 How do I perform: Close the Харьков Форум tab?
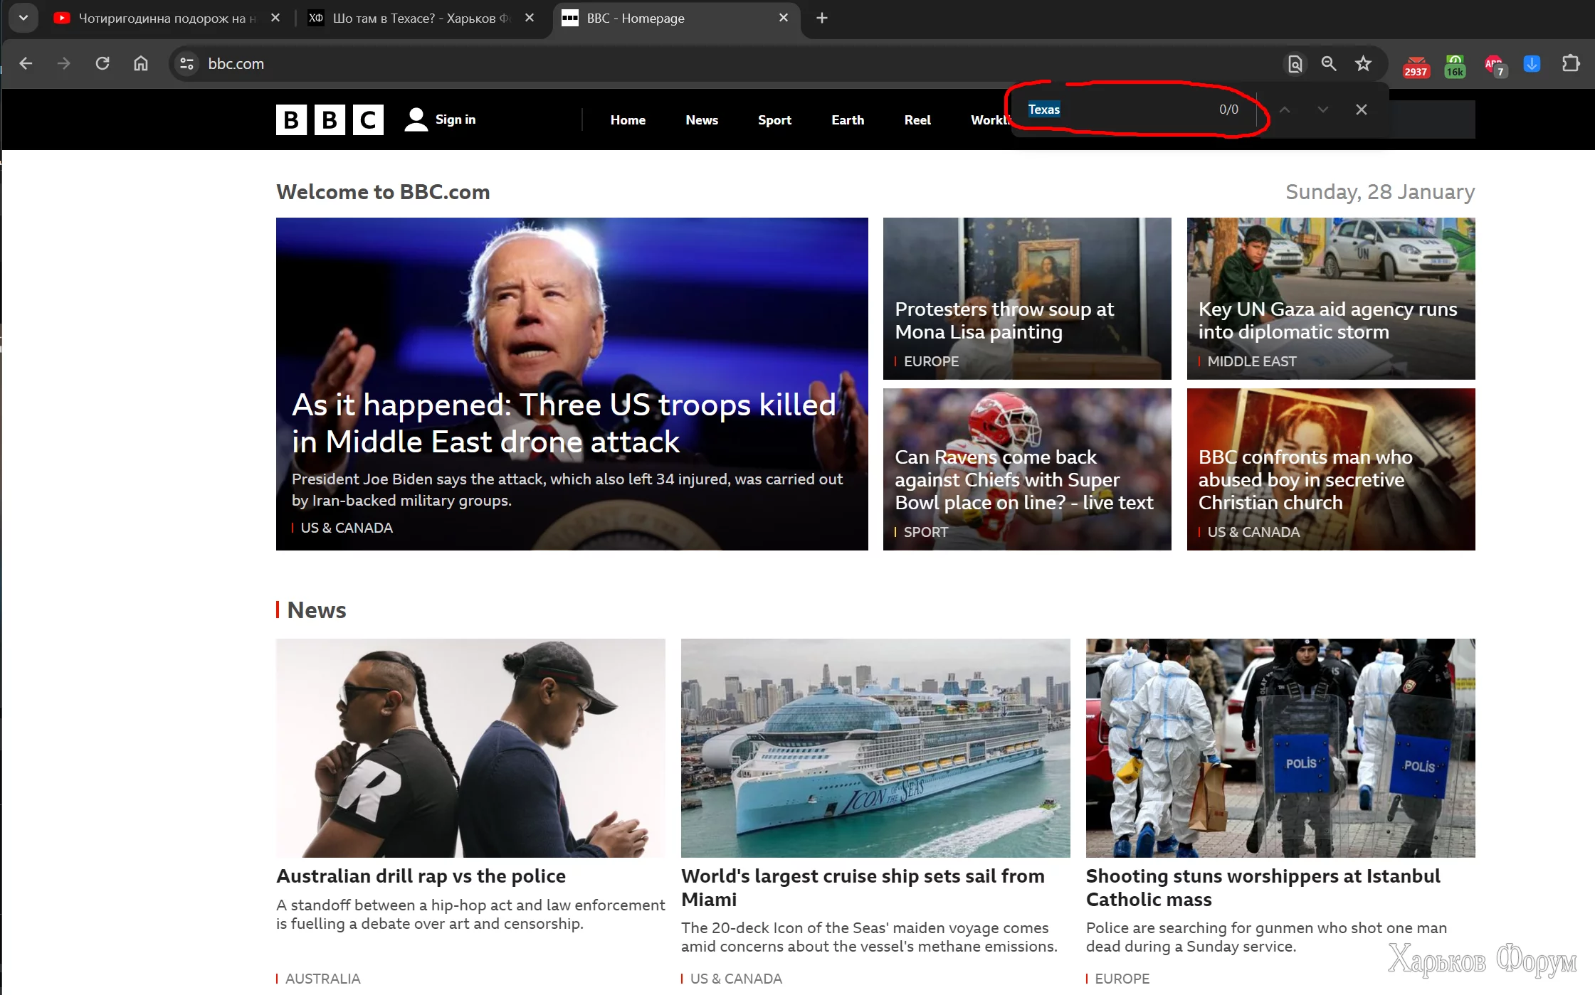tap(530, 18)
